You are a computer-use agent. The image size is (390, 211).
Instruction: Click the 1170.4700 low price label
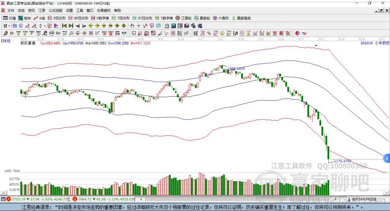[342, 161]
